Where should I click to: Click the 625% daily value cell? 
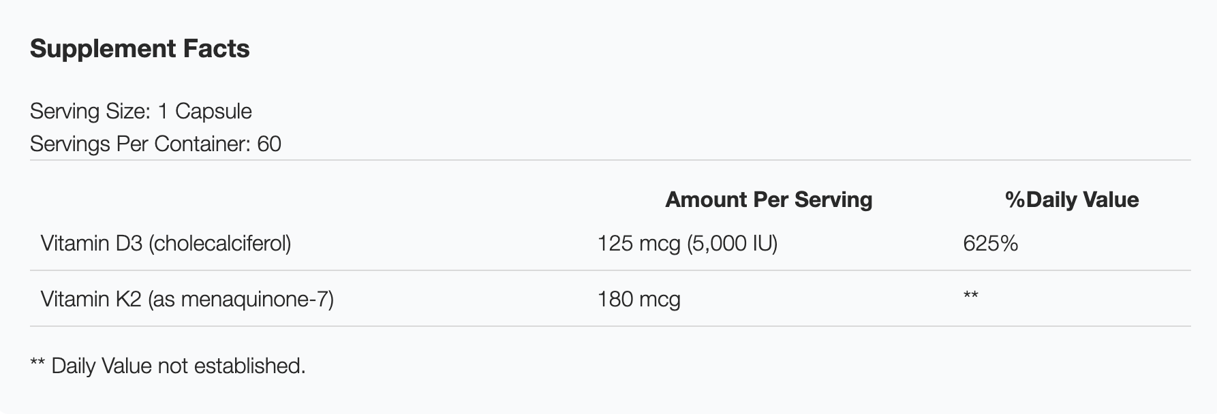pyautogui.click(x=990, y=243)
